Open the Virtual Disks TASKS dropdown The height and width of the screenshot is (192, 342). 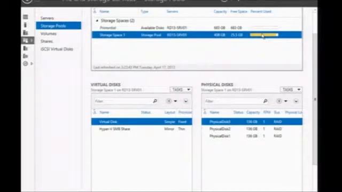pos(181,90)
